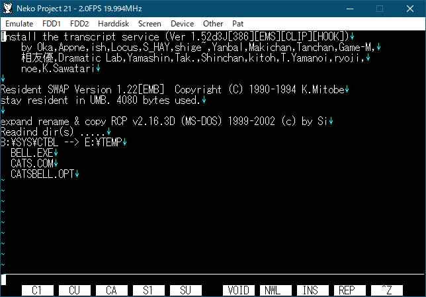
Task: Click the INS function key label
Action: point(313,290)
